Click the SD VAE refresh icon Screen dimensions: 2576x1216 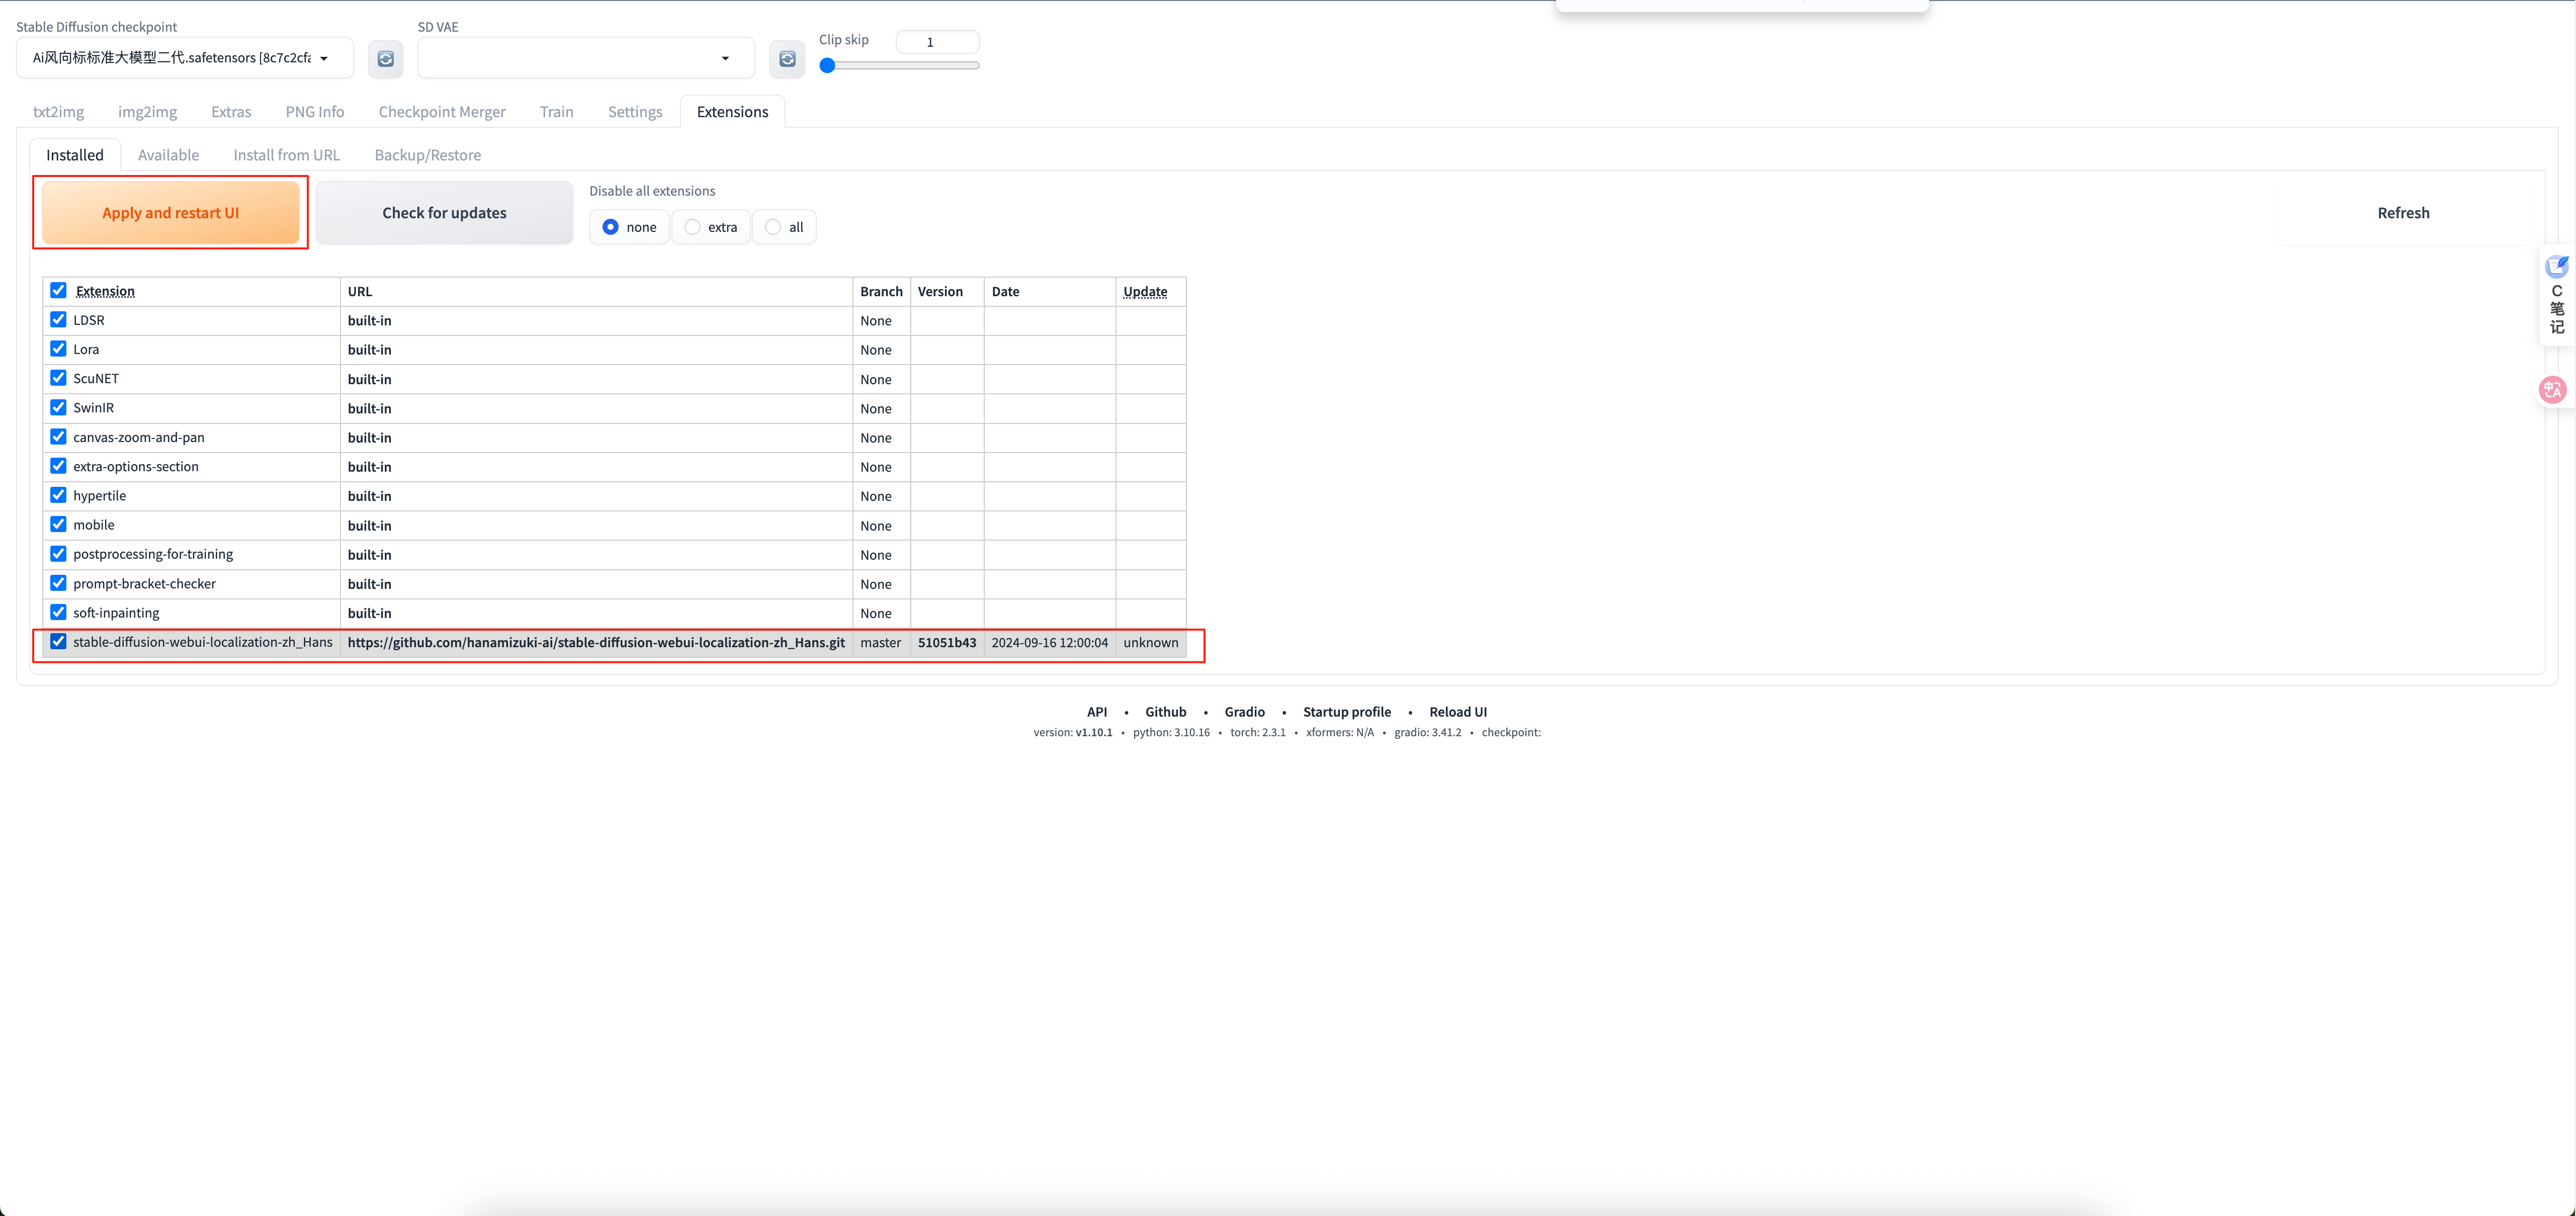[787, 59]
